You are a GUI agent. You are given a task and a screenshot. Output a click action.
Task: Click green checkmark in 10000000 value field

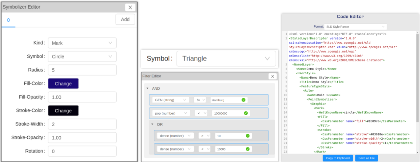click(x=245, y=113)
